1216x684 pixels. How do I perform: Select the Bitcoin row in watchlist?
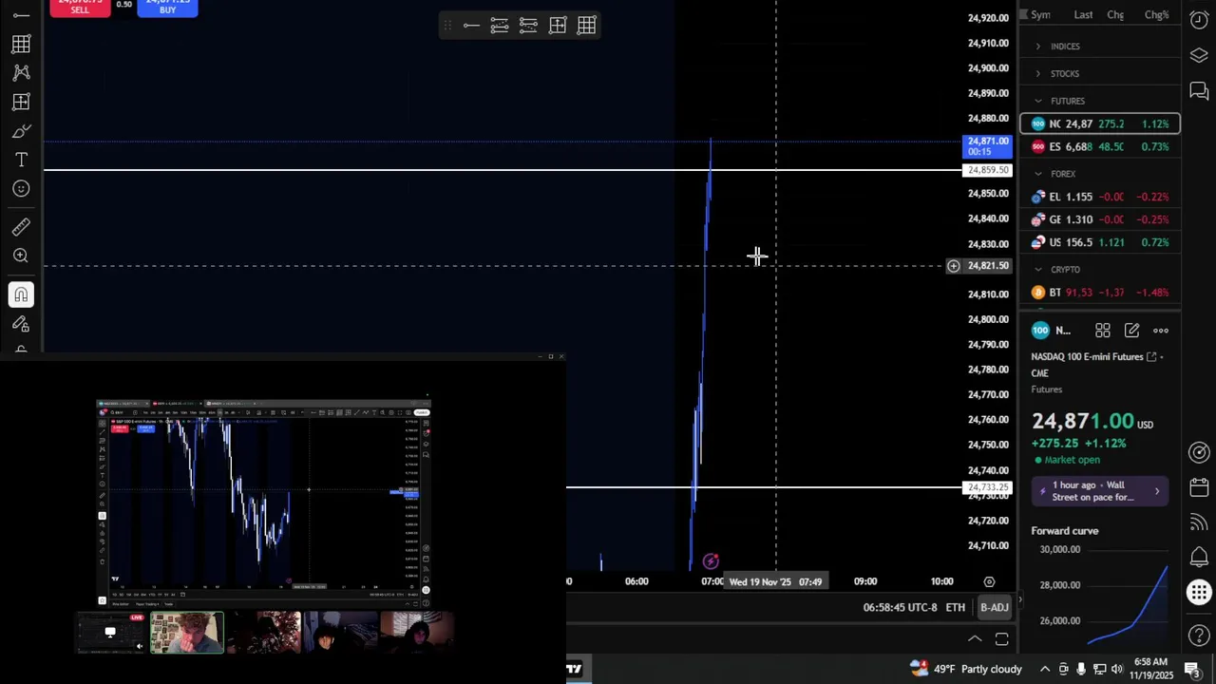point(1100,293)
